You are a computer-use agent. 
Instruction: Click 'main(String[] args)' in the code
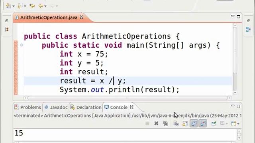pyautogui.click(x=169, y=45)
